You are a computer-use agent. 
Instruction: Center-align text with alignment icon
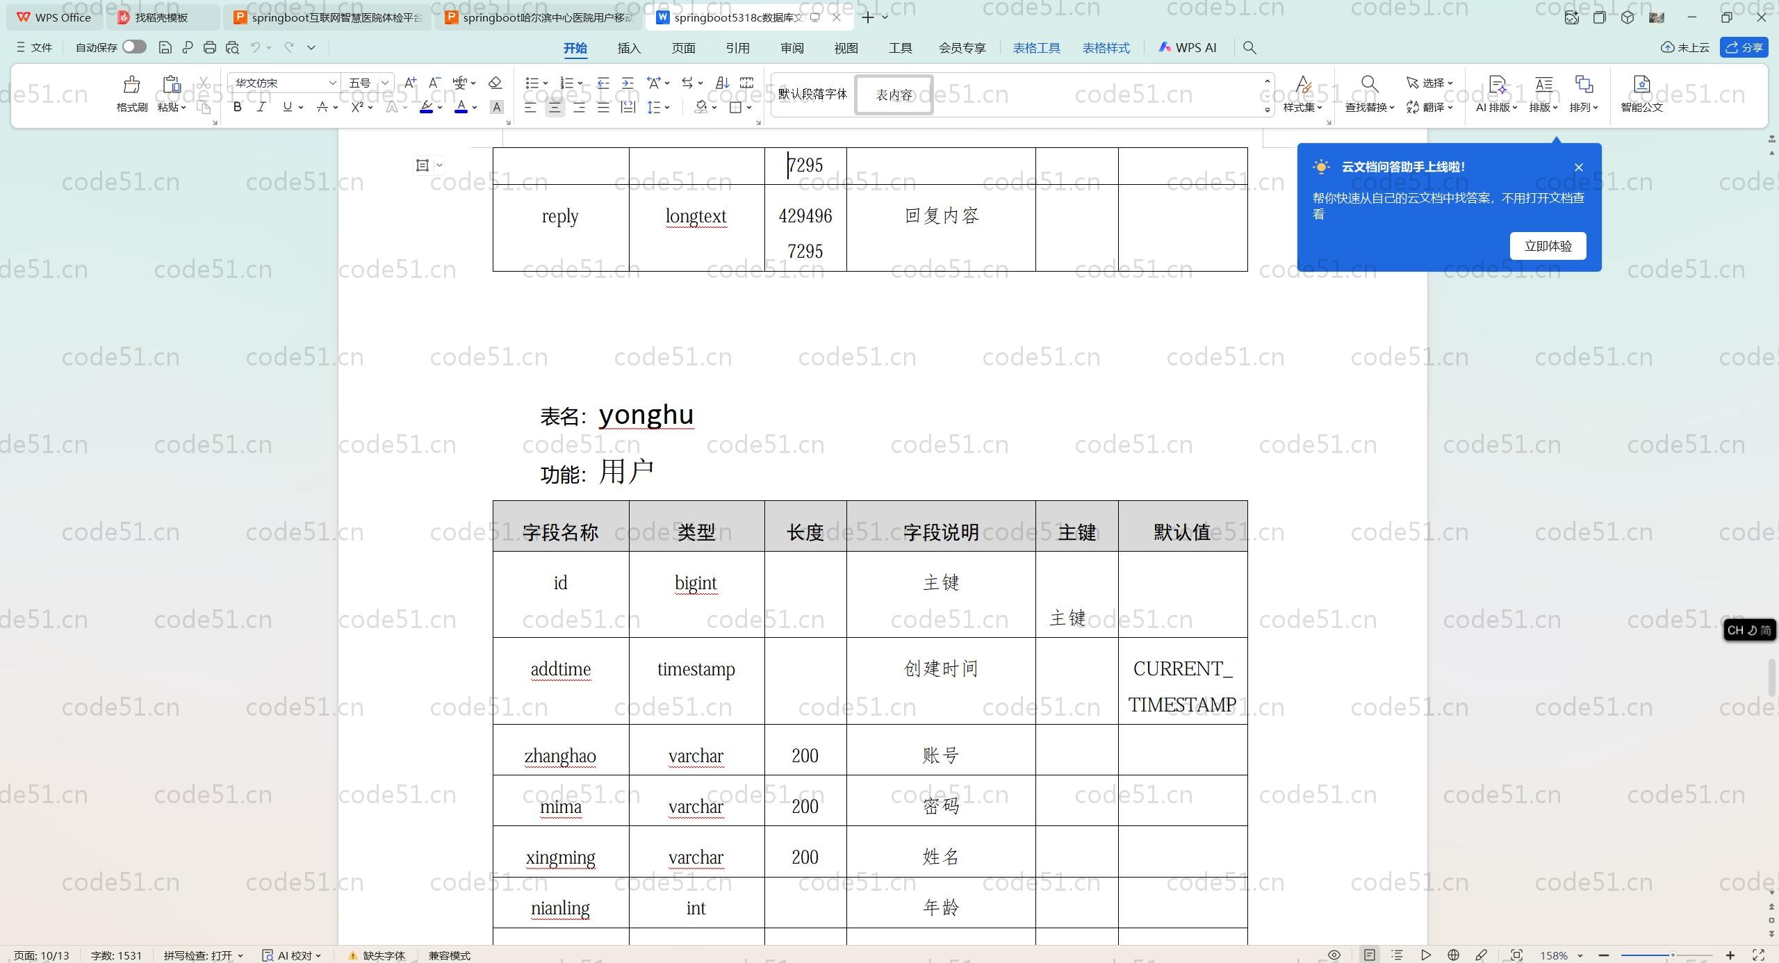(x=555, y=107)
